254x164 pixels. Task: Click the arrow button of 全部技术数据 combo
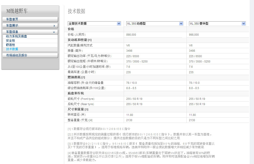coord(119,24)
